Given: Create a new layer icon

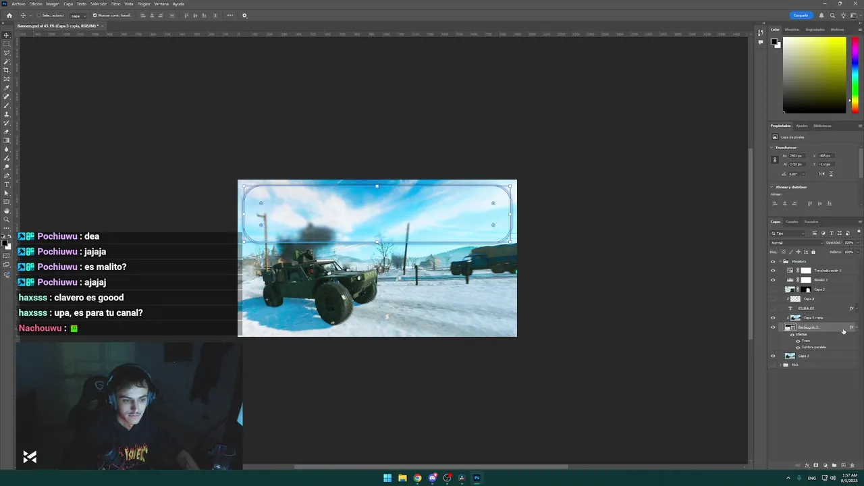Looking at the screenshot, I should click(x=844, y=465).
